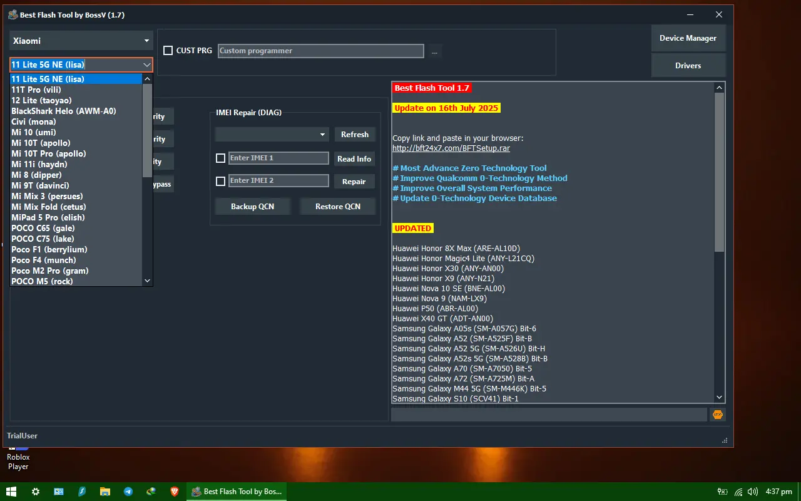
Task: Click the custom programmer browse (...) button
Action: (x=434, y=51)
